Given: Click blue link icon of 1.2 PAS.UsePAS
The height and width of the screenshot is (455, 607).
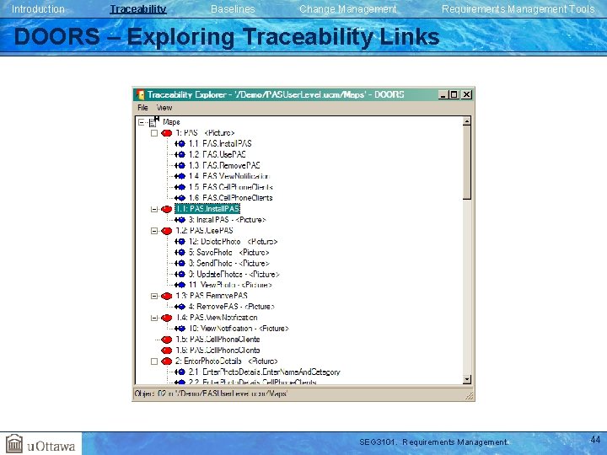Looking at the screenshot, I should pyautogui.click(x=180, y=155).
